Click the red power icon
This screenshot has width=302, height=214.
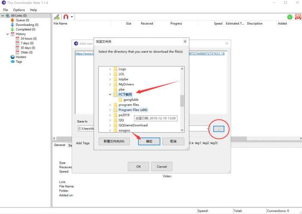click(x=298, y=17)
